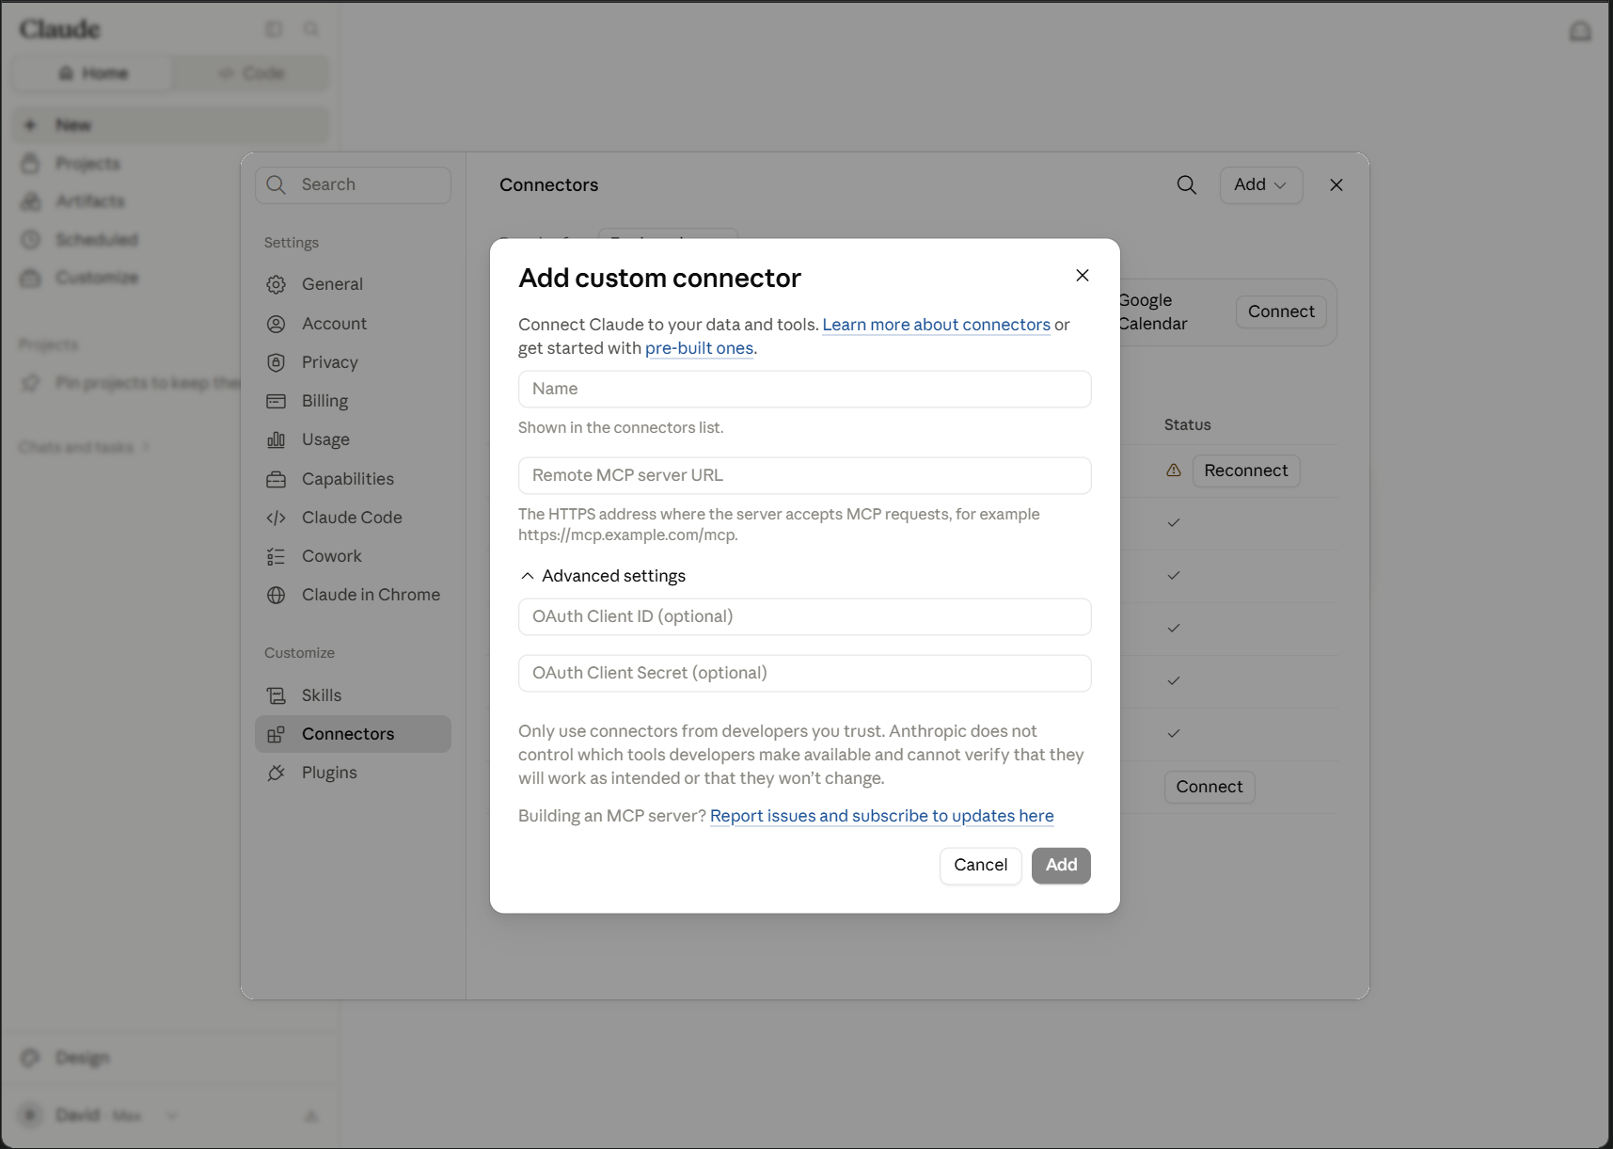This screenshot has width=1613, height=1149.
Task: Open Design in the main sidebar
Action: click(82, 1058)
